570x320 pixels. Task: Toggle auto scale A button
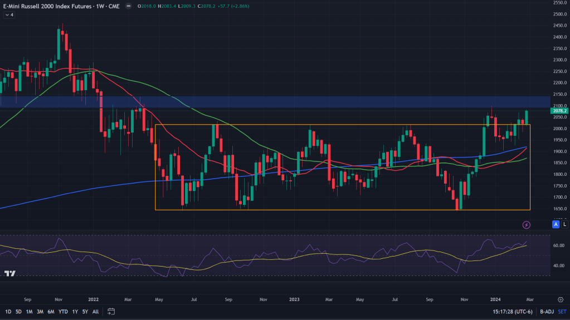556,224
